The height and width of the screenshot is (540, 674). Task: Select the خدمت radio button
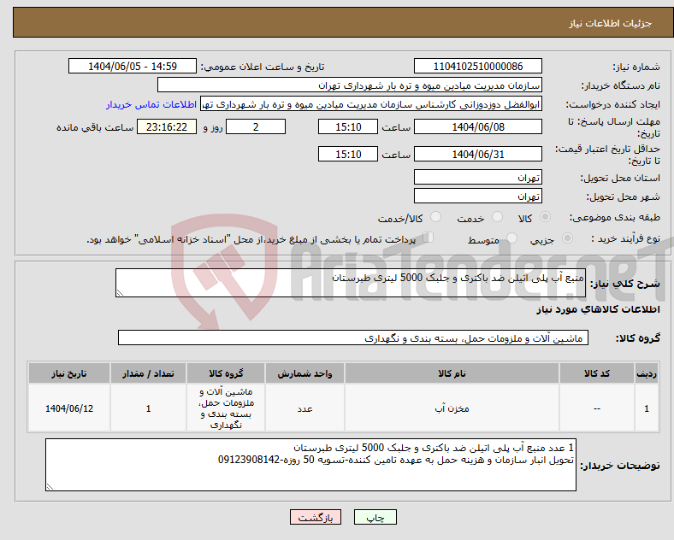pos(497,217)
